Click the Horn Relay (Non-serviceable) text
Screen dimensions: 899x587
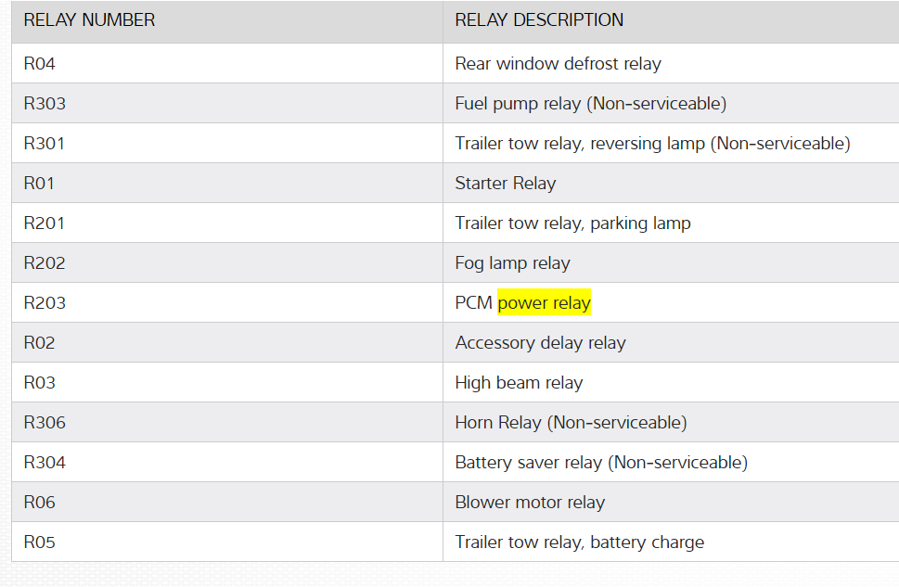pyautogui.click(x=571, y=423)
